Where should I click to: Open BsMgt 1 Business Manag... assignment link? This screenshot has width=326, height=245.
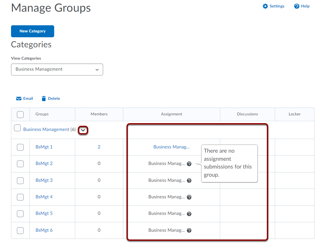point(172,147)
